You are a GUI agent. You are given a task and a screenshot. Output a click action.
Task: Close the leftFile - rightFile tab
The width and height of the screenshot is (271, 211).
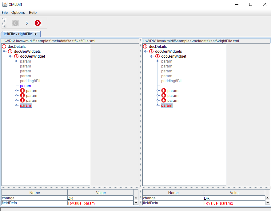pos(35,34)
